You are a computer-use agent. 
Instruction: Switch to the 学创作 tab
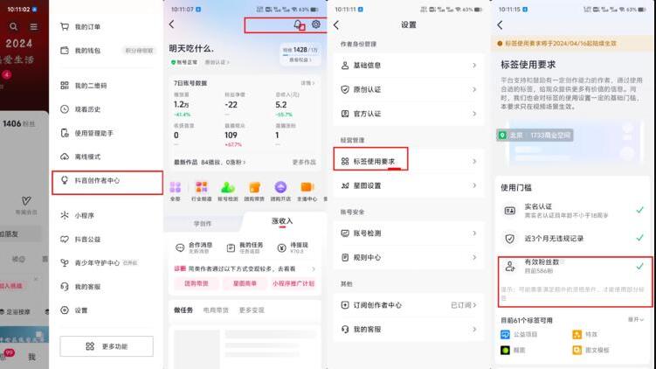pos(203,224)
